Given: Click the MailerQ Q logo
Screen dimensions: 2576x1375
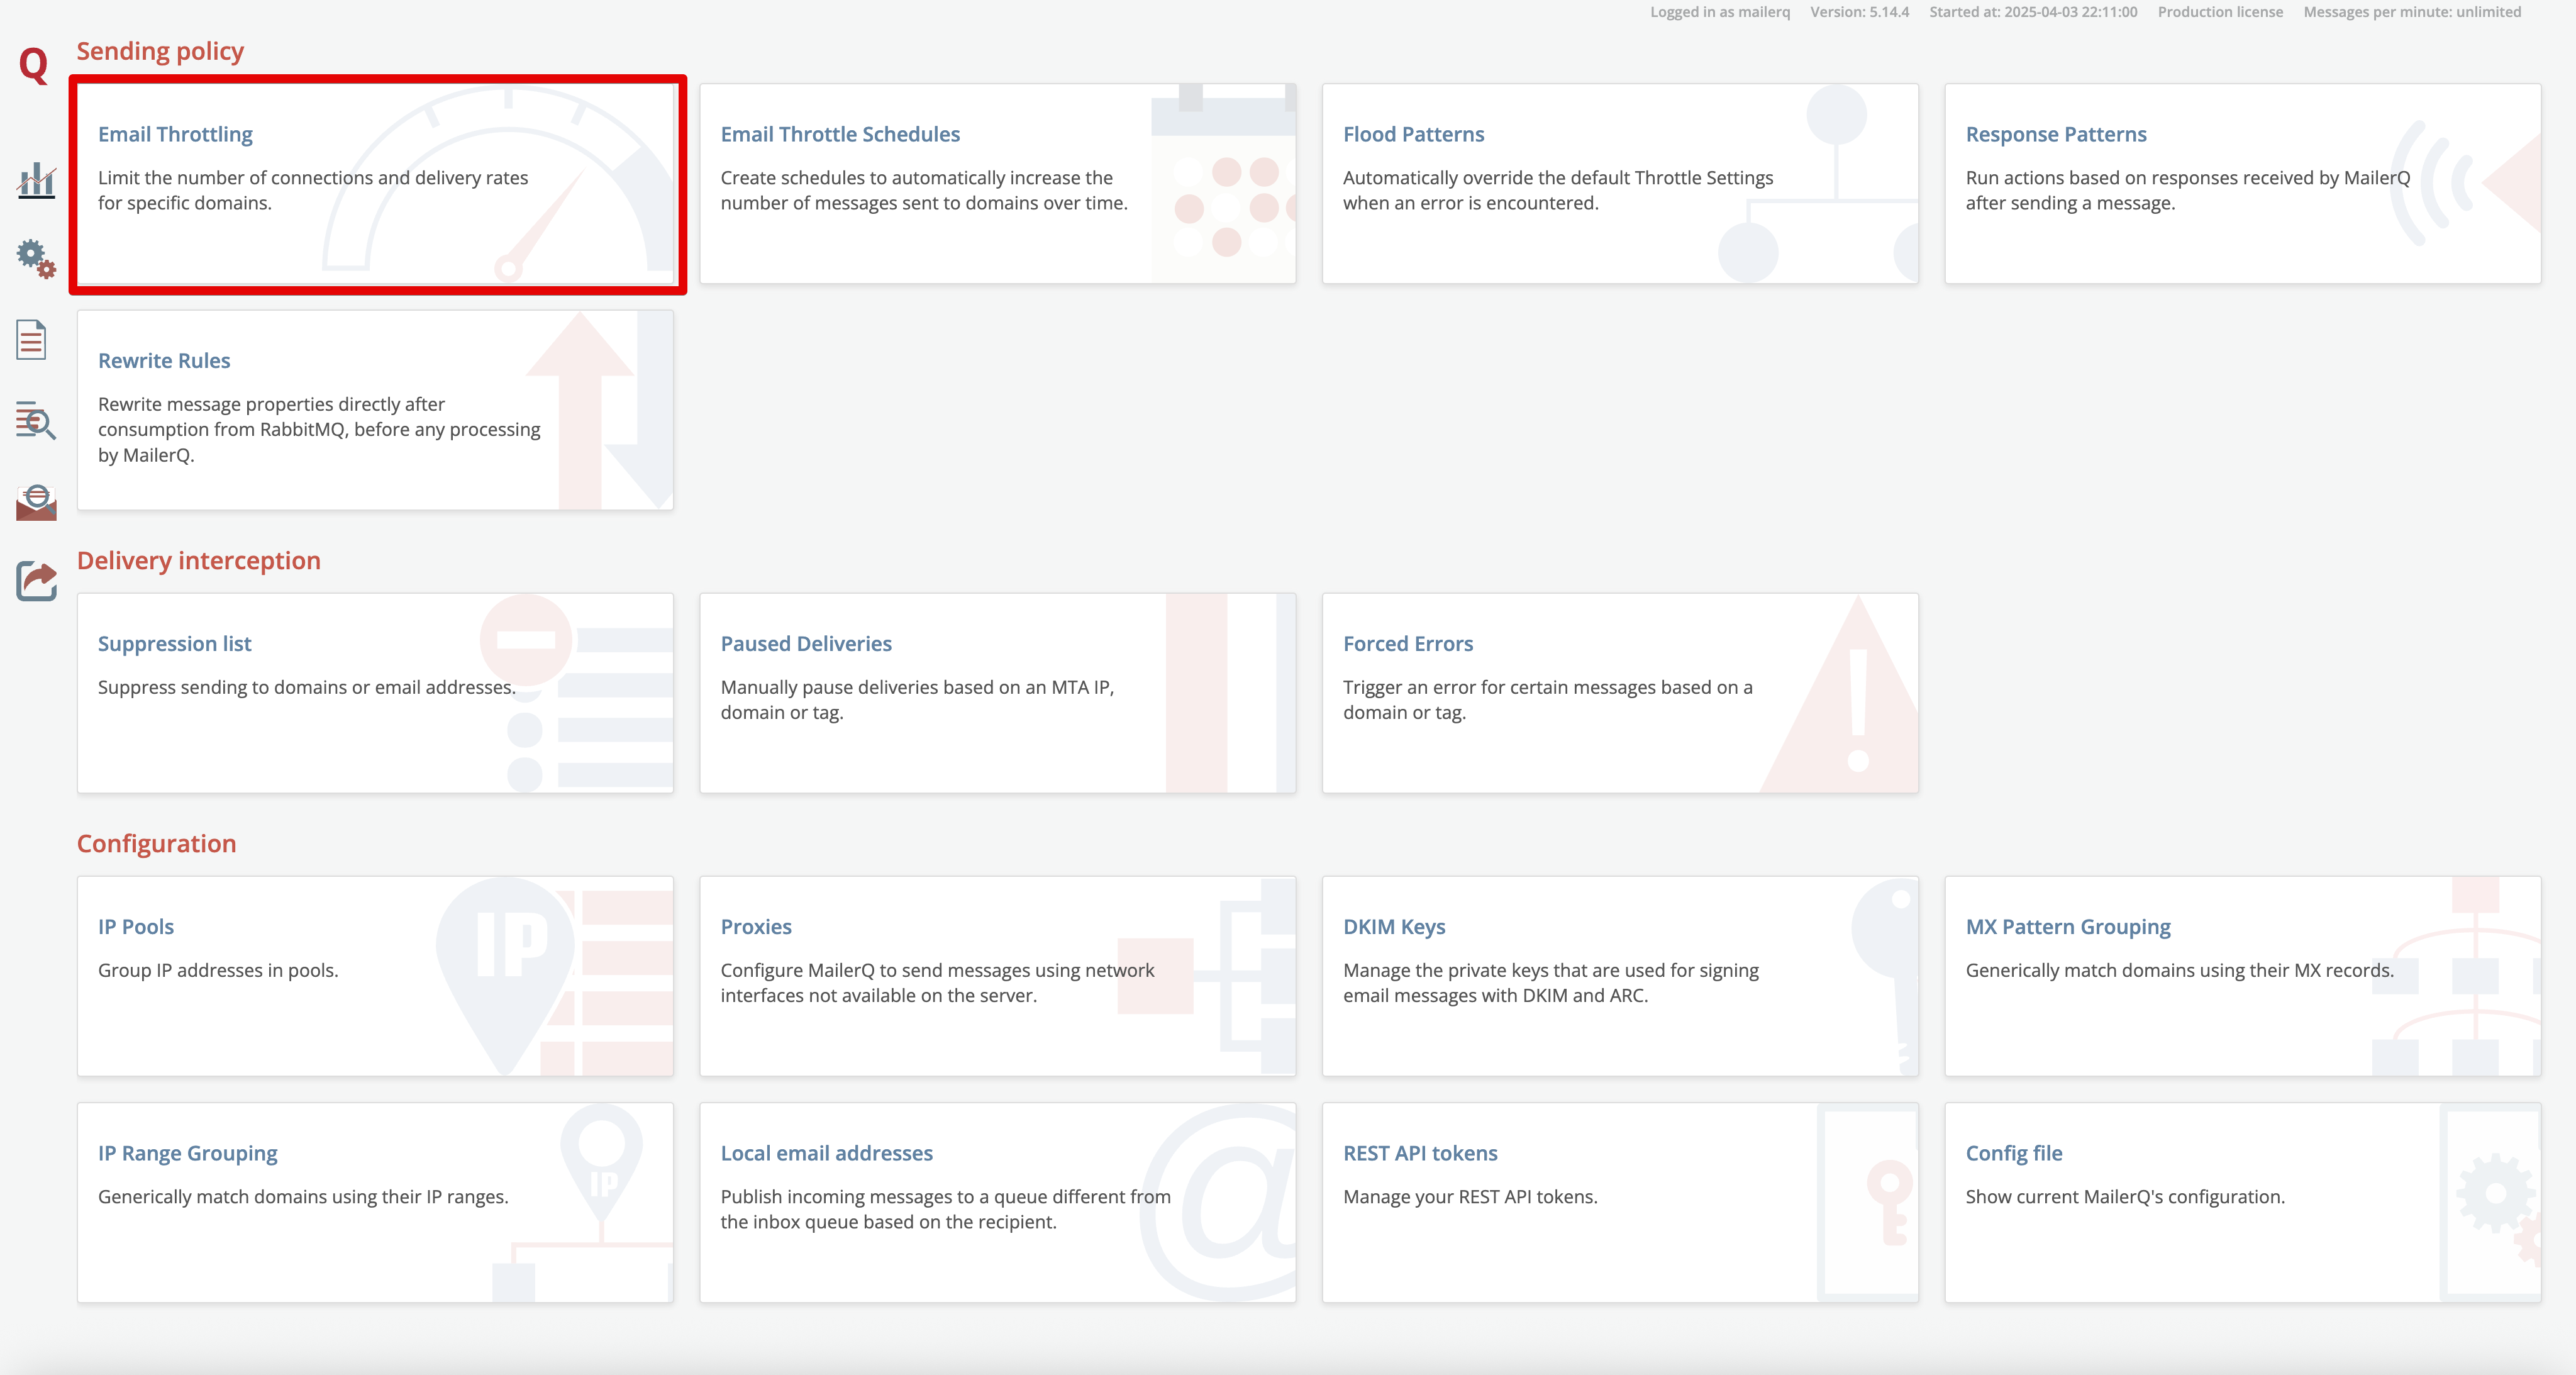Looking at the screenshot, I should (33, 65).
